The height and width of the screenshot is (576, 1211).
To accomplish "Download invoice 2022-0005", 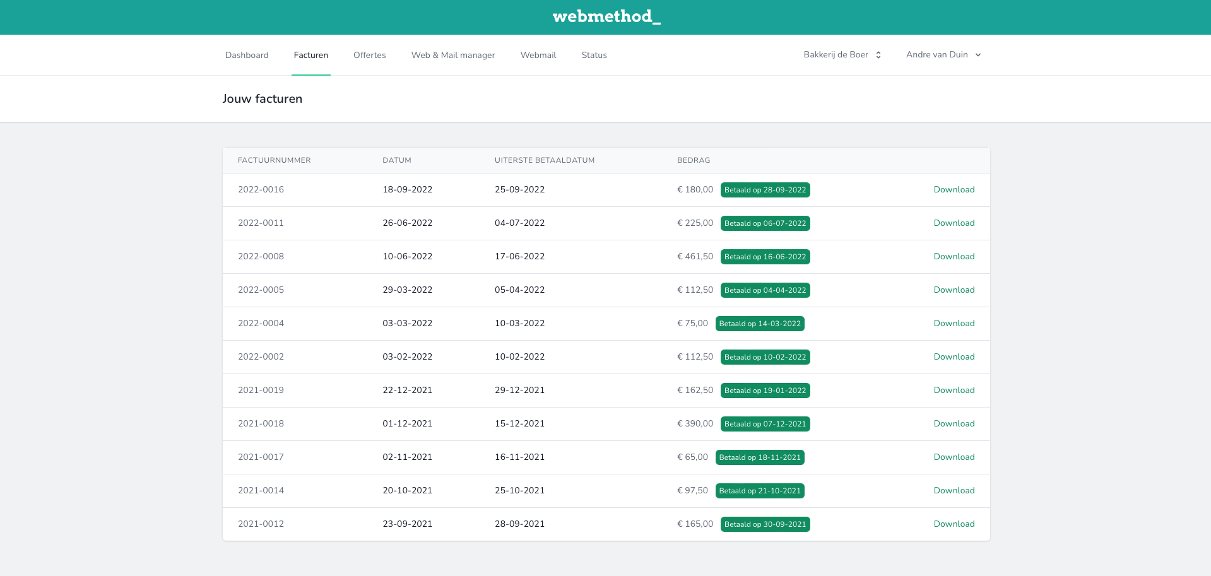I will [x=954, y=290].
